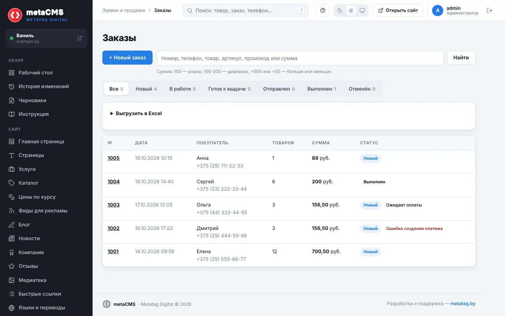505x316 pixels.
Task: Expand Выгрузить в Excel section
Action: pyautogui.click(x=136, y=113)
